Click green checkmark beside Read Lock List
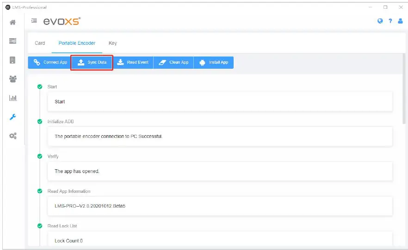 [x=40, y=226]
